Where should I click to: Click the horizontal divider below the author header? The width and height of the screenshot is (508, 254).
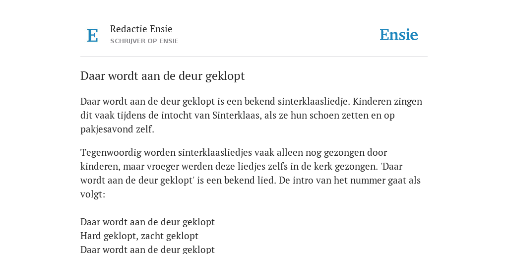pyautogui.click(x=254, y=57)
